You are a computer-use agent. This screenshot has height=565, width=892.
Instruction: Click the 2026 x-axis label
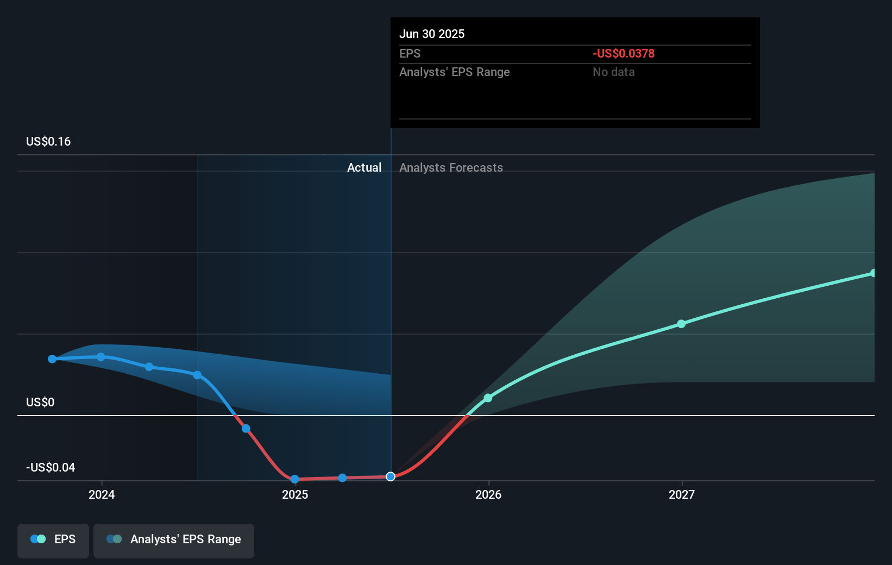488,494
